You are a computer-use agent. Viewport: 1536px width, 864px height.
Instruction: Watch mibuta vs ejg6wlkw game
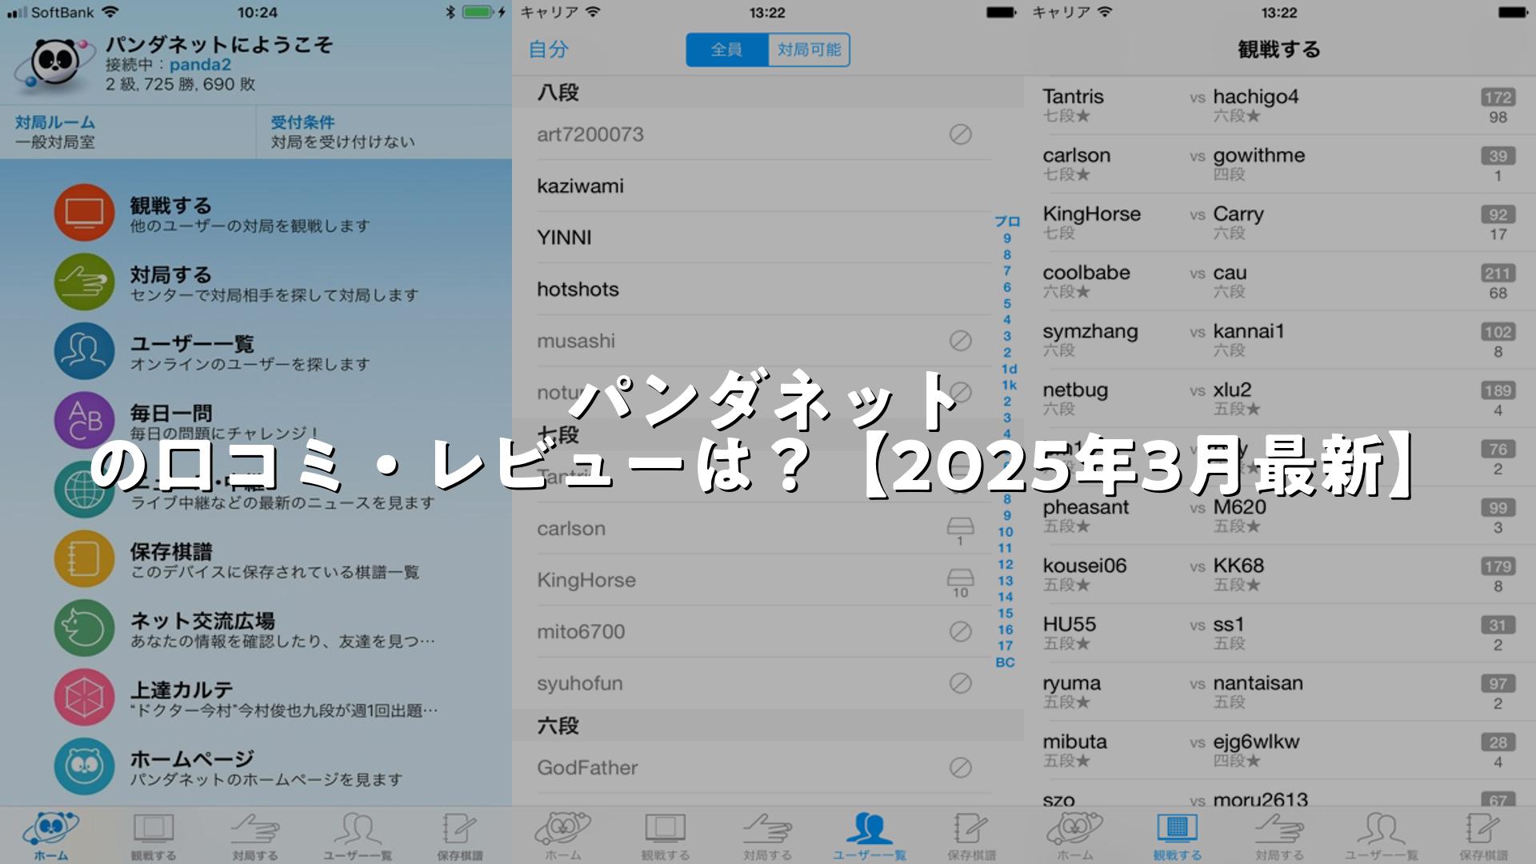[x=1280, y=750]
